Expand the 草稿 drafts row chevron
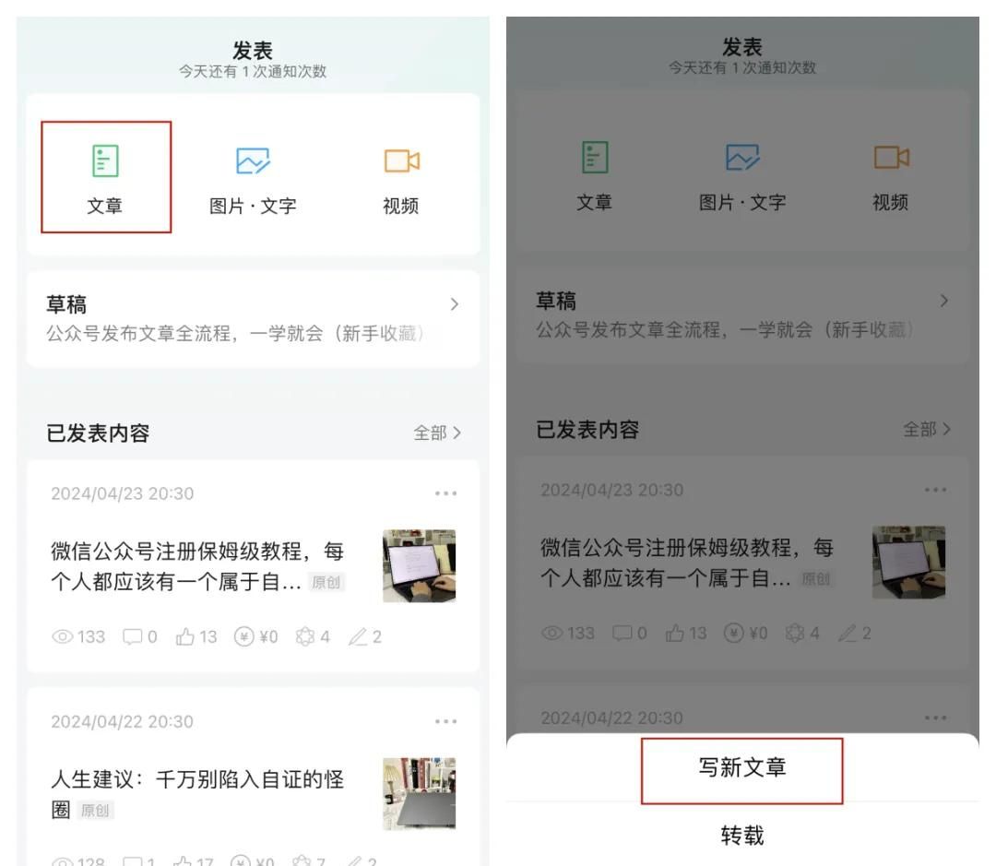Image resolution: width=996 pixels, height=866 pixels. tap(452, 304)
